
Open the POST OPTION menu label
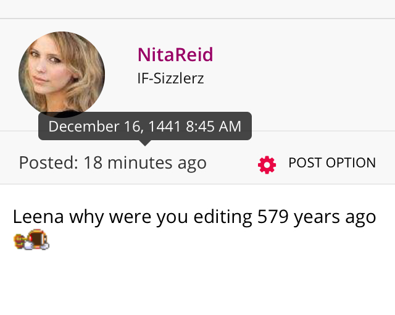pos(332,162)
